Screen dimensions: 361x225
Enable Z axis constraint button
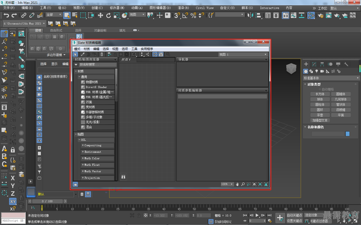[x=13, y=193]
